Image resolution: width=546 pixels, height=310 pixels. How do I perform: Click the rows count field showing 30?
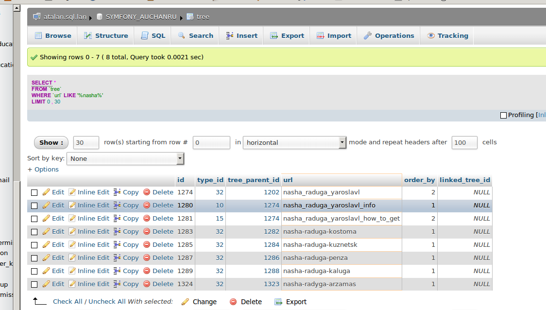pos(86,142)
